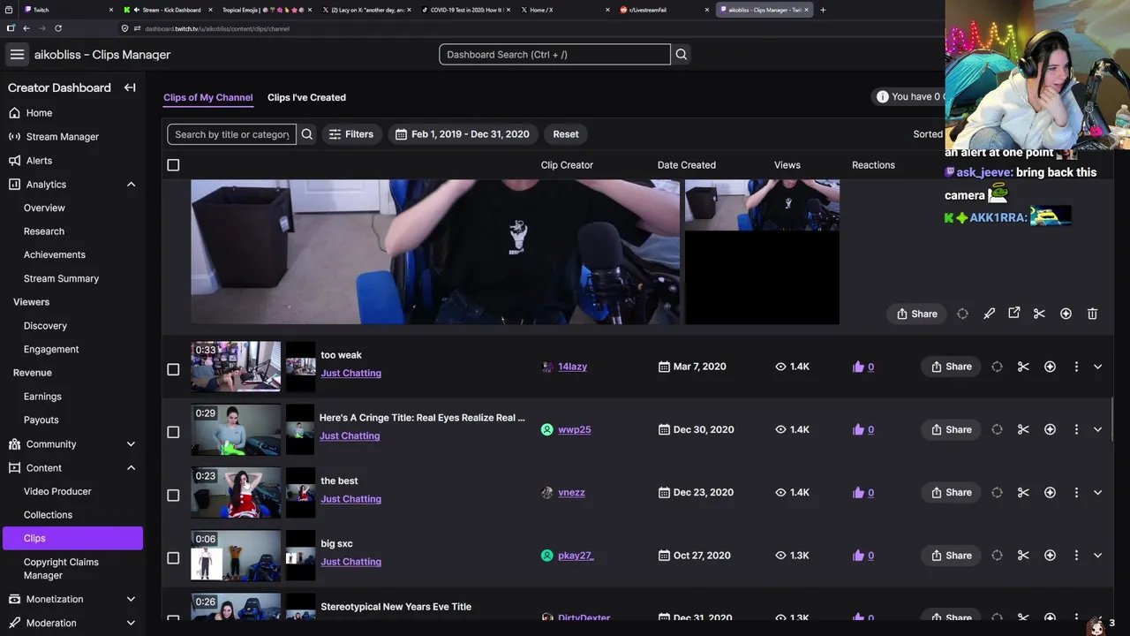Expand the big sxc clip row chevron
The image size is (1130, 636).
pos(1097,556)
